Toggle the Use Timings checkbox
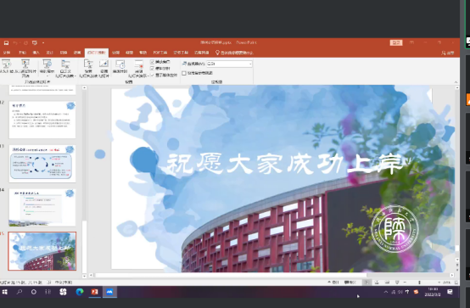 [152, 69]
